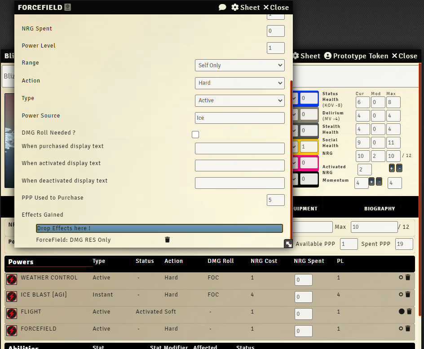Click the Weather Control power lightning icon
This screenshot has height=349, width=424.
pyautogui.click(x=12, y=279)
